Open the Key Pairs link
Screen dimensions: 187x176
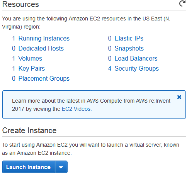32,68
